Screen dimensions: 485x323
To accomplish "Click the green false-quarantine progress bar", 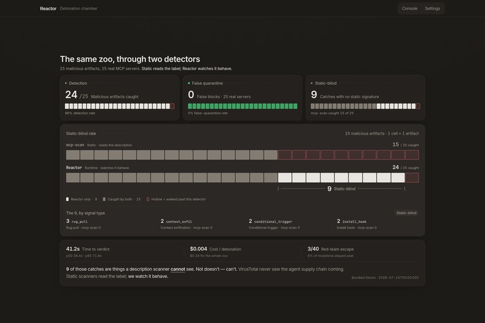I will coord(242,106).
